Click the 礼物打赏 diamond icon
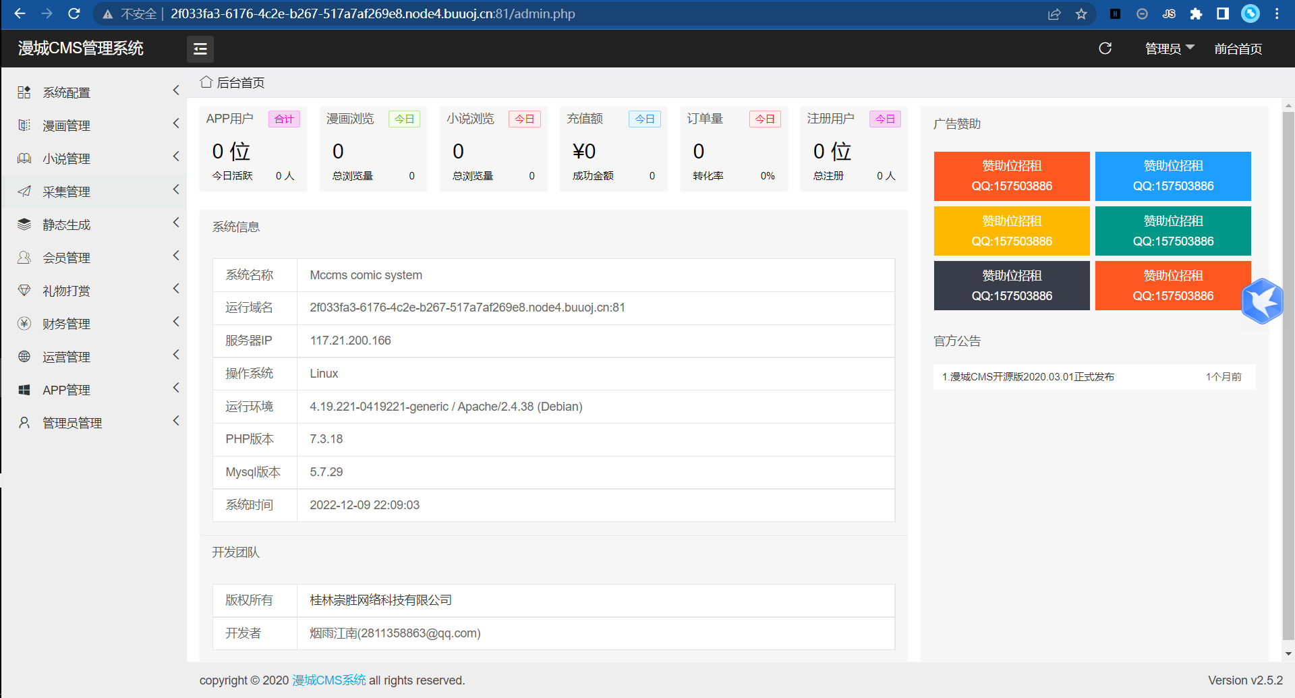 click(24, 291)
